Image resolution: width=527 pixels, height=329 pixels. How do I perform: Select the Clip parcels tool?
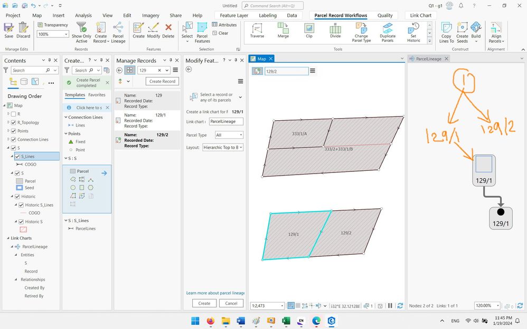click(309, 31)
